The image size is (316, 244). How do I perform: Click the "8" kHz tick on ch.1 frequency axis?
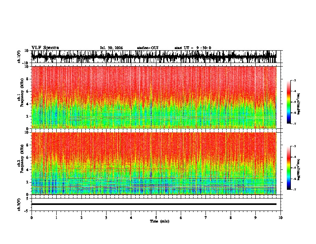pos(28,79)
